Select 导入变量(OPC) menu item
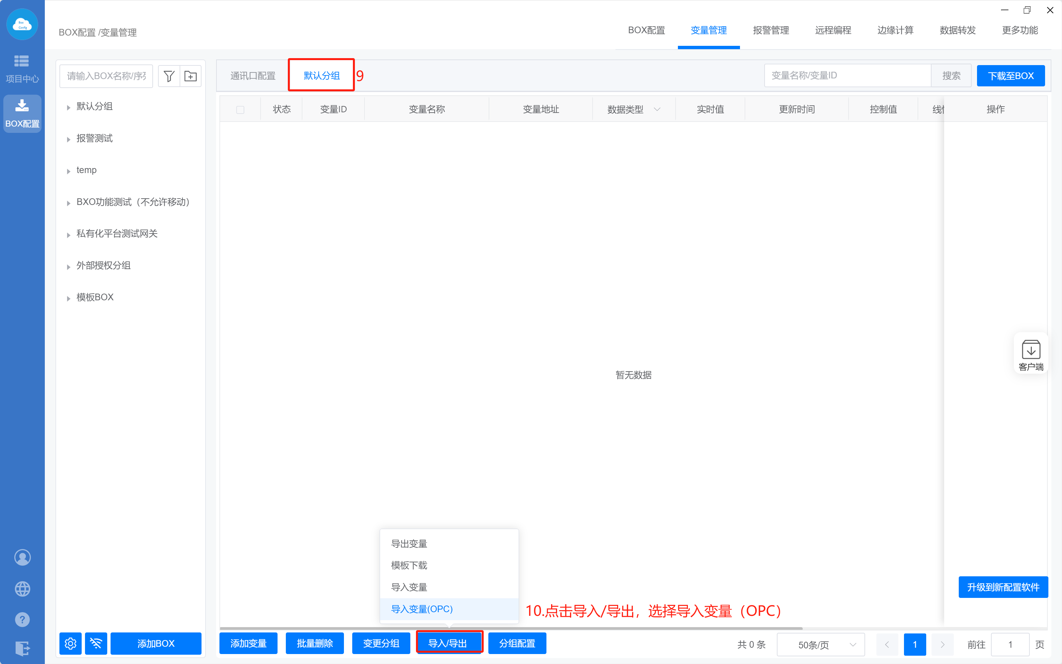 pyautogui.click(x=422, y=609)
